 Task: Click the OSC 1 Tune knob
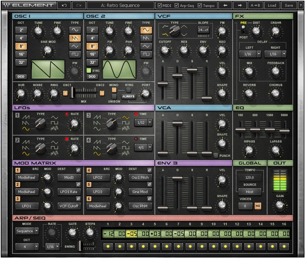(x=38, y=31)
